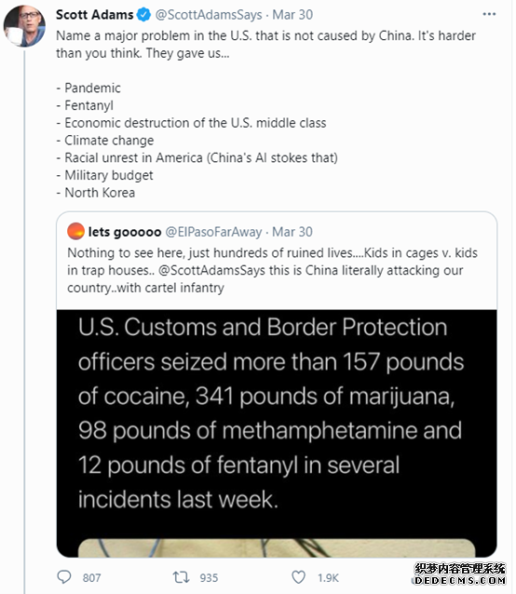
Task: Open the tweet's more options ellipsis
Action: click(489, 14)
